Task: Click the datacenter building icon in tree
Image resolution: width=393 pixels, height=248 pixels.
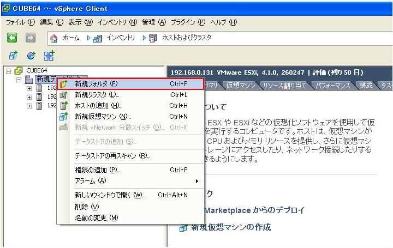Action: (29, 80)
